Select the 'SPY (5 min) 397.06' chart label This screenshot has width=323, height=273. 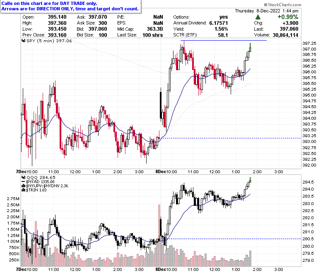pyautogui.click(x=49, y=41)
